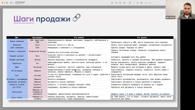Select the "Бренд компании" cell
This screenshot has width=195, height=110.
[17, 41]
